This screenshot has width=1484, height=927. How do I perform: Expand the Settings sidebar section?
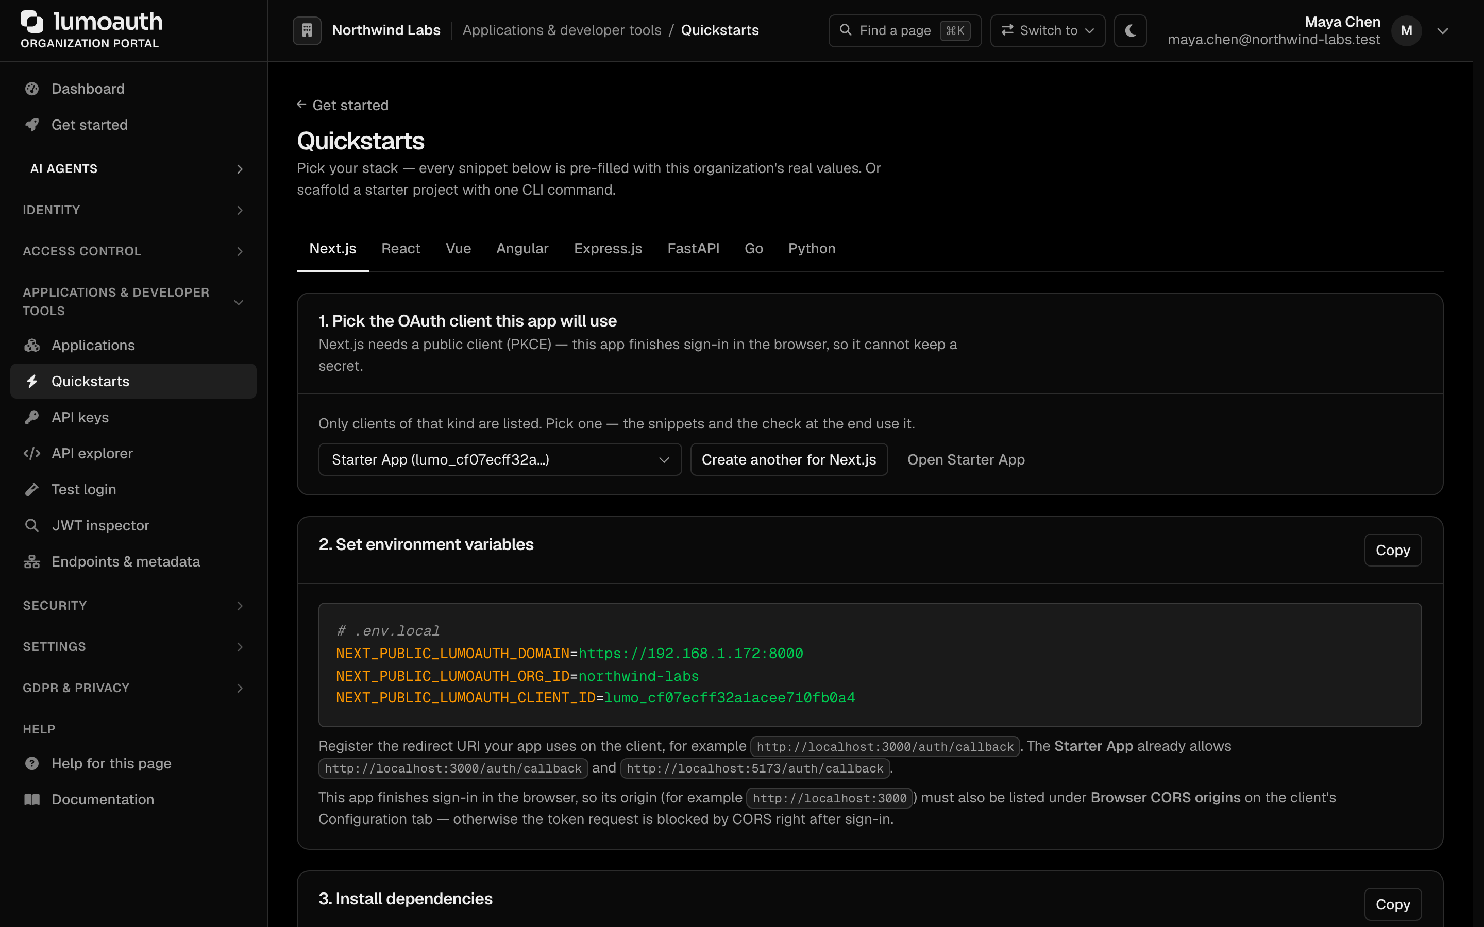click(x=133, y=647)
